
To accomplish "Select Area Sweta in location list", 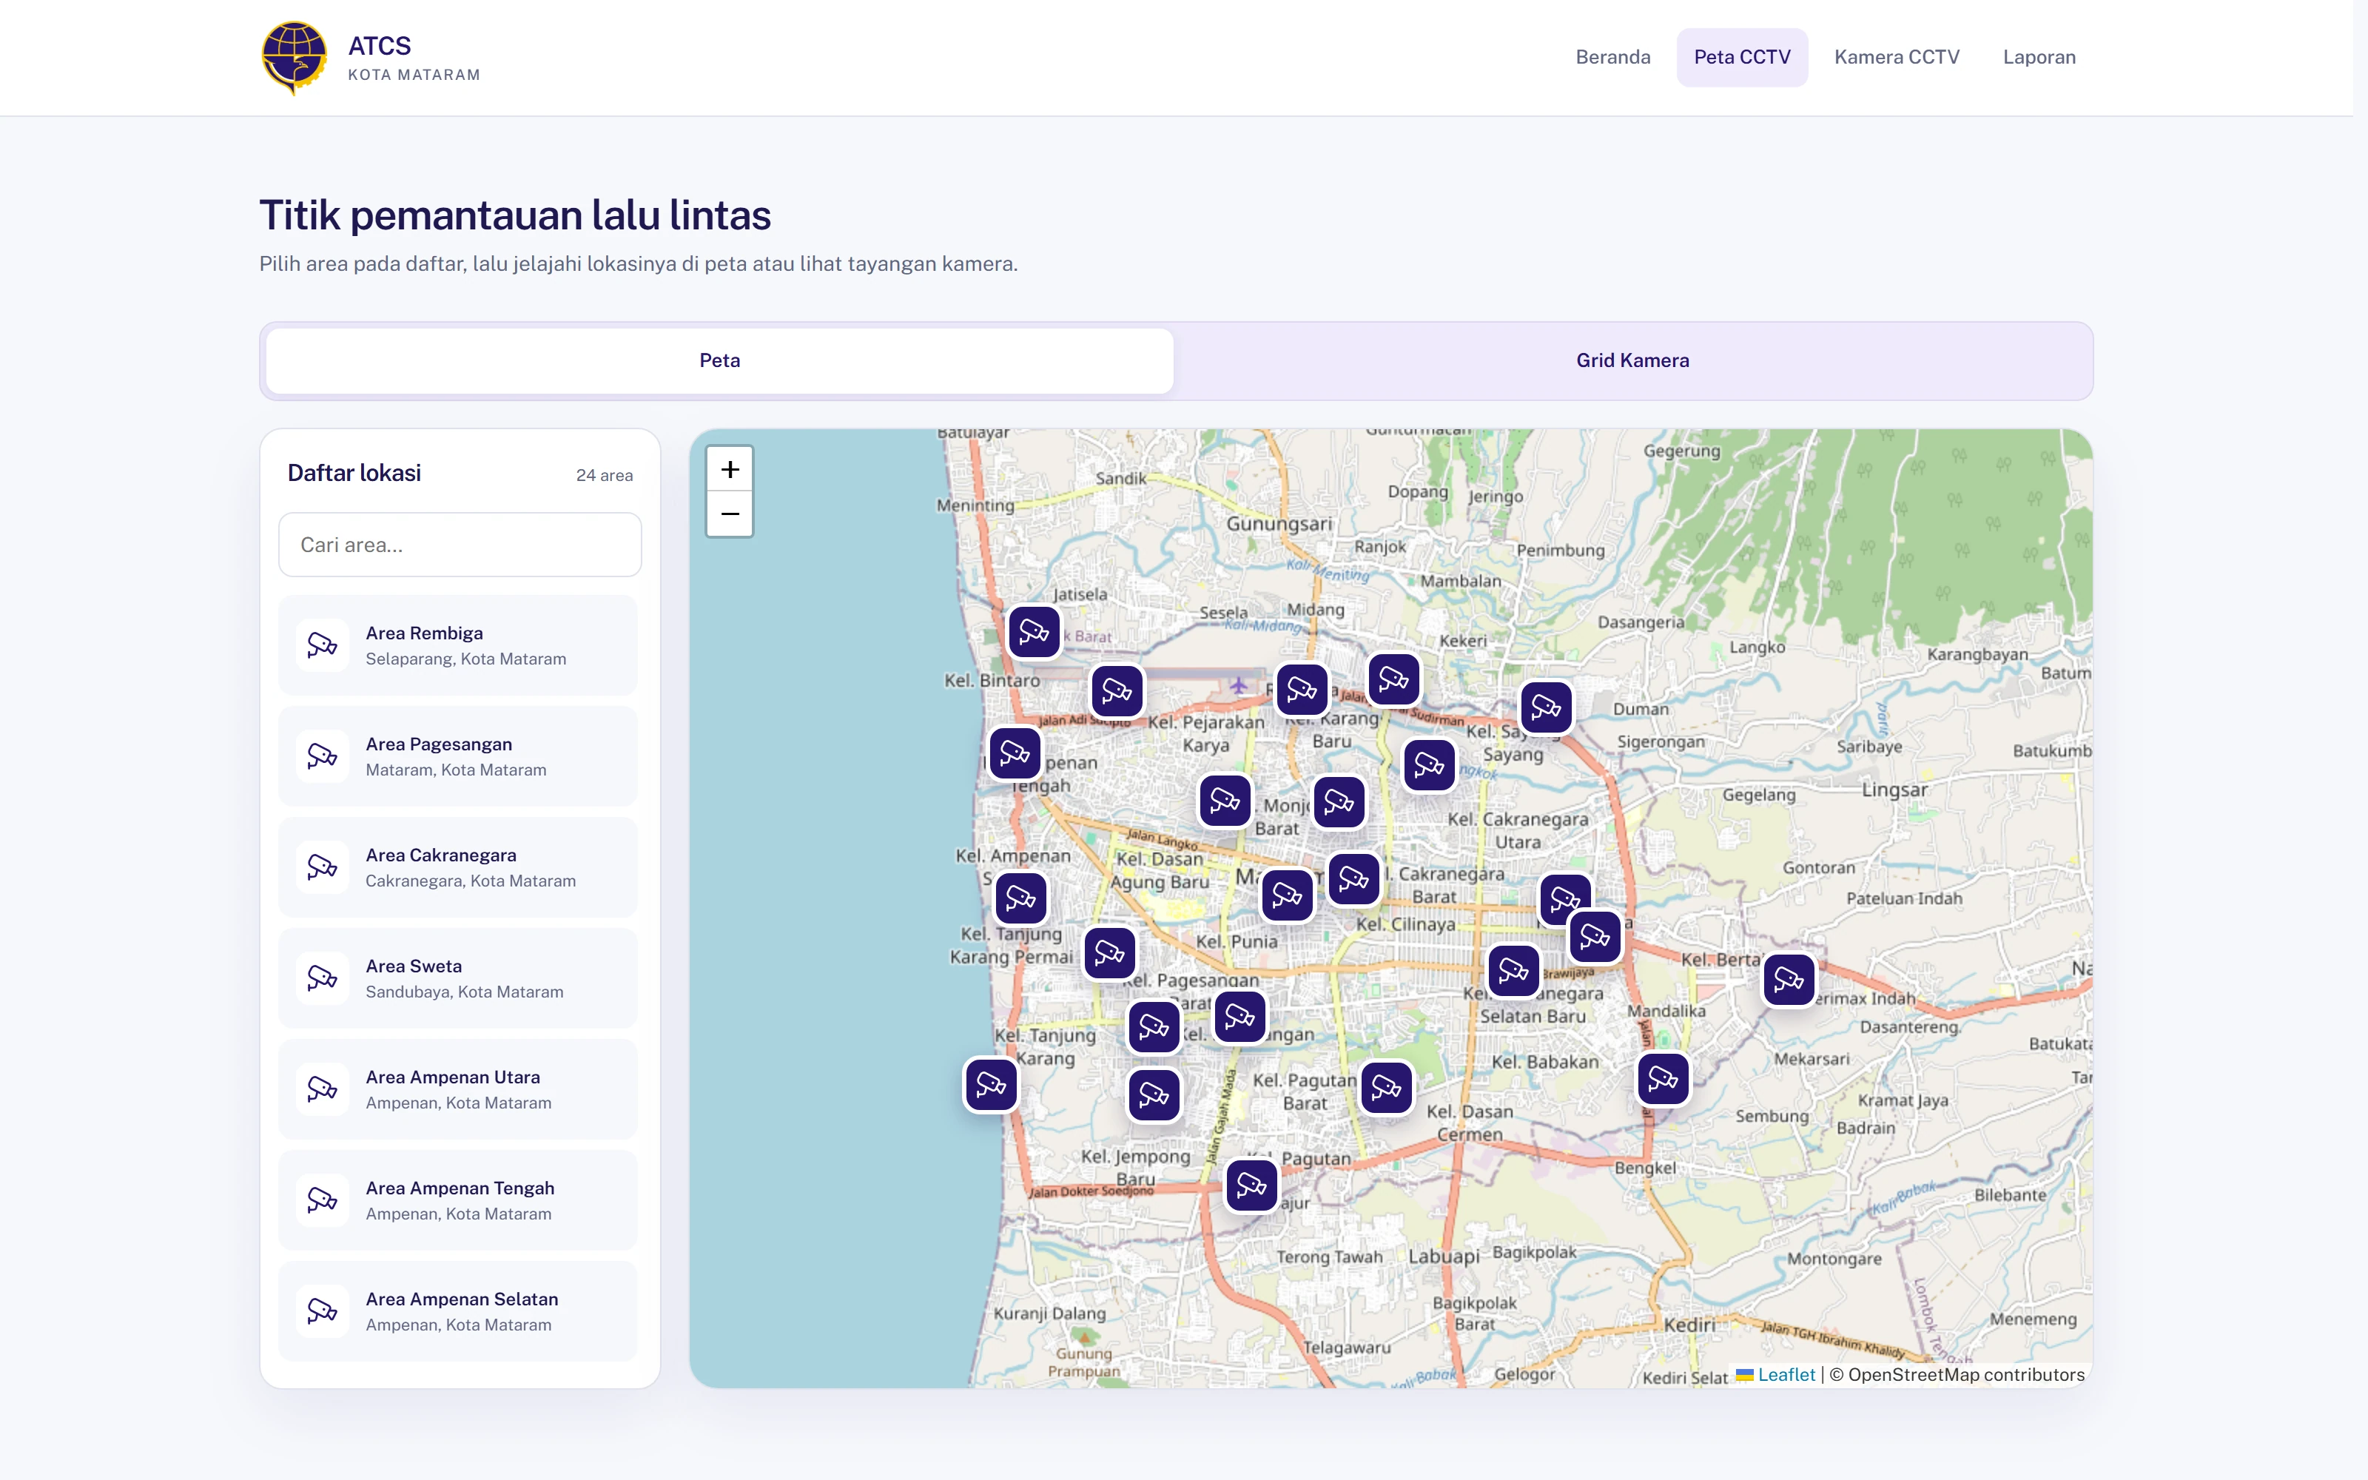I will tap(458, 978).
